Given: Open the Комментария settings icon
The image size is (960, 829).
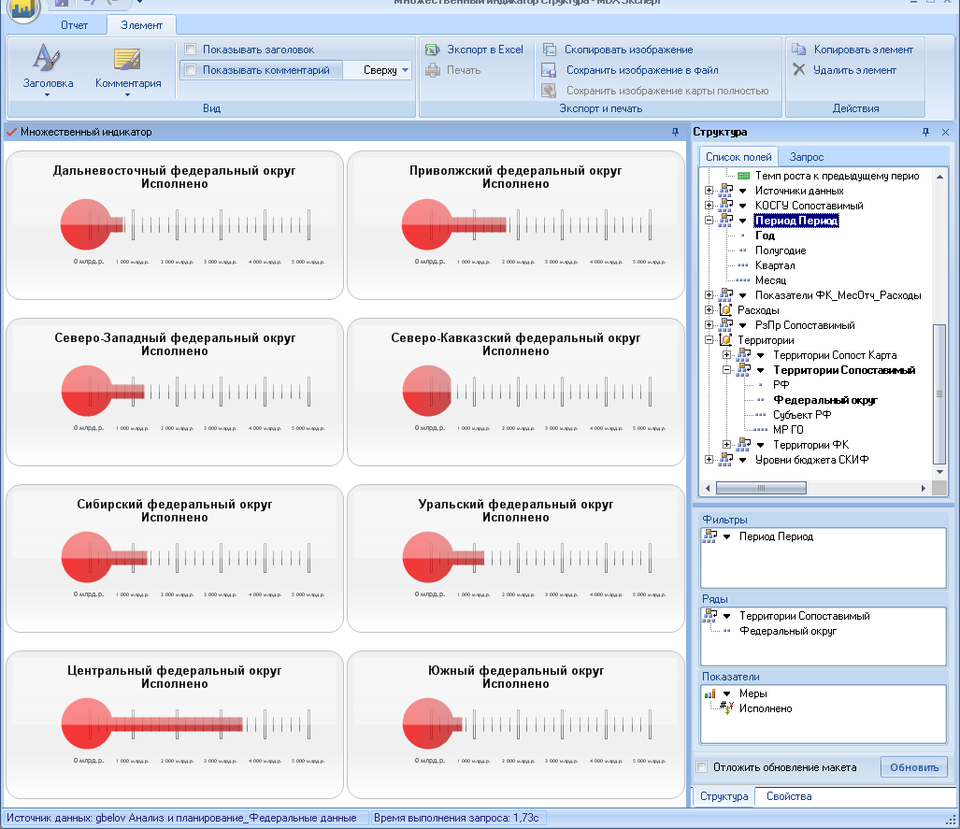Looking at the screenshot, I should click(127, 59).
